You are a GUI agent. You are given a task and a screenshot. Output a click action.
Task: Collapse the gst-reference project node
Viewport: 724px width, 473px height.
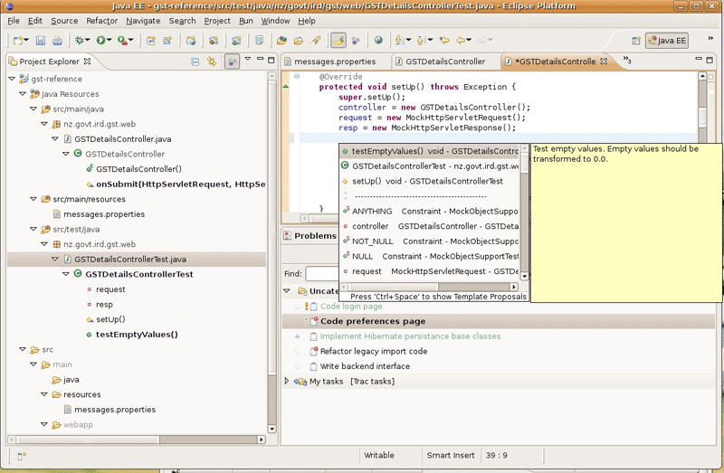tap(12, 79)
